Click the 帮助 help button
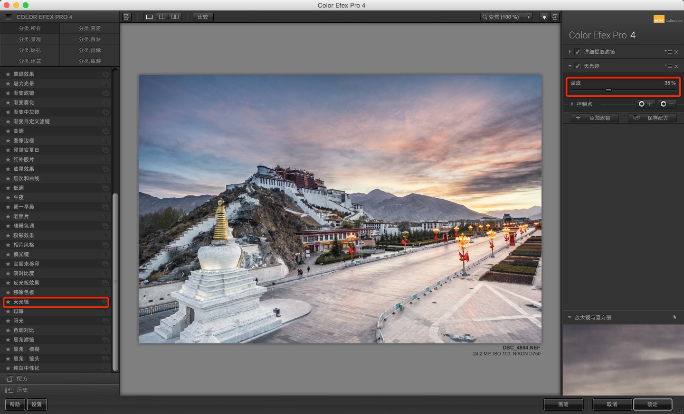 (15, 405)
